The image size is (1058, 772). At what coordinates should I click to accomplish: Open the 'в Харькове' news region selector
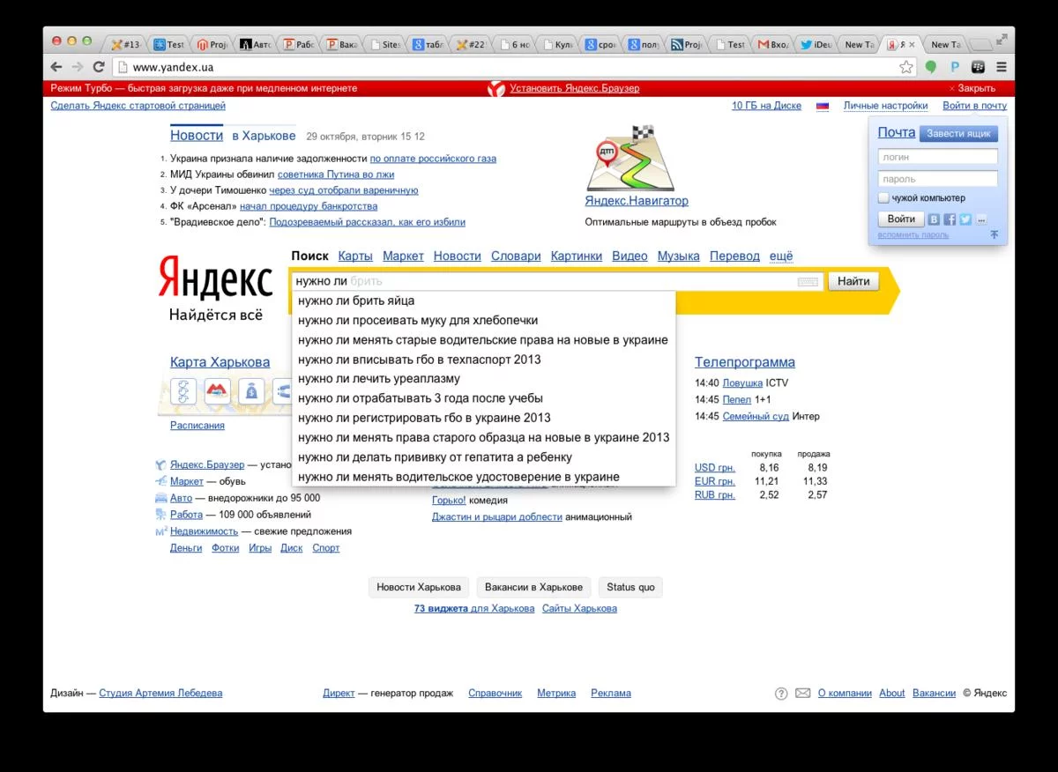(264, 136)
